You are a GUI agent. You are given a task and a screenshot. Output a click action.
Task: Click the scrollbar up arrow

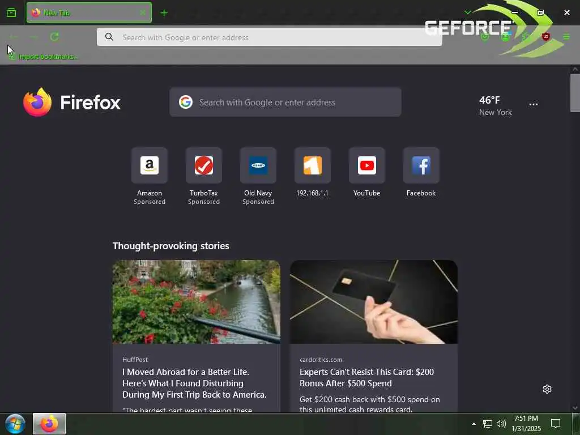[x=575, y=69]
